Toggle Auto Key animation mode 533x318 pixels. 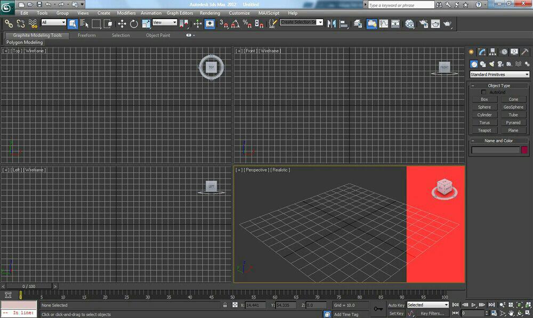pos(395,305)
